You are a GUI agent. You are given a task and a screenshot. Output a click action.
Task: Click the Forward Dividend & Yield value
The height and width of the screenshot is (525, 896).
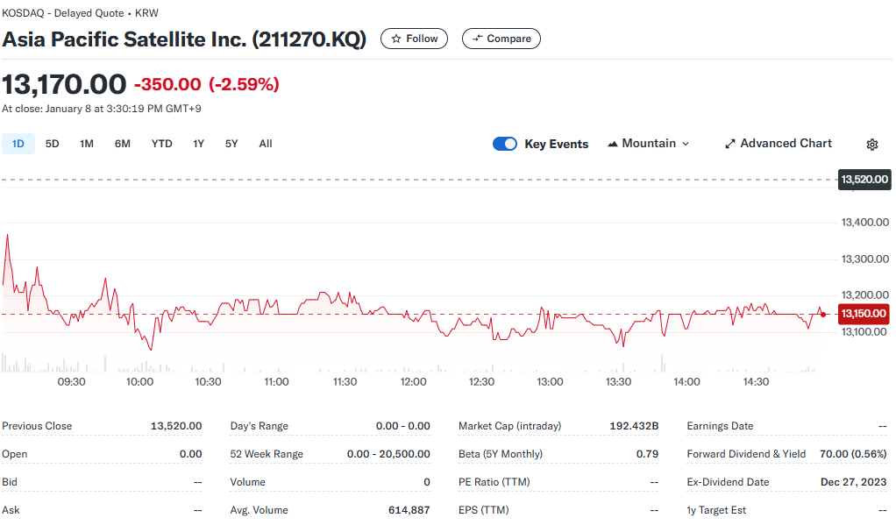tap(853, 454)
